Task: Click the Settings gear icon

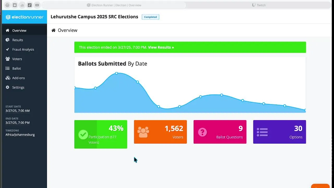Action: click(x=8, y=87)
